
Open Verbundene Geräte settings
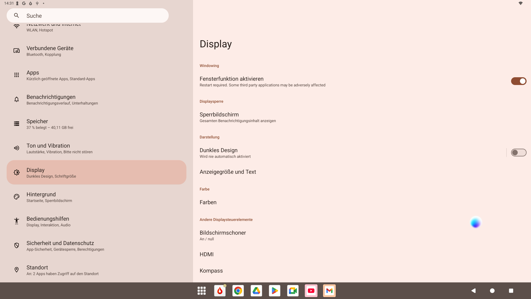(x=97, y=51)
